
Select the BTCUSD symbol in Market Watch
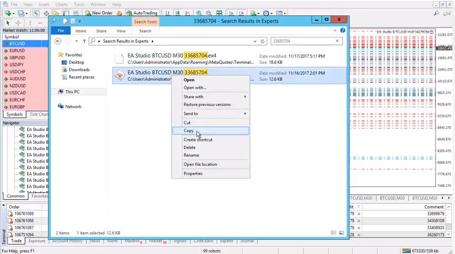click(x=17, y=44)
